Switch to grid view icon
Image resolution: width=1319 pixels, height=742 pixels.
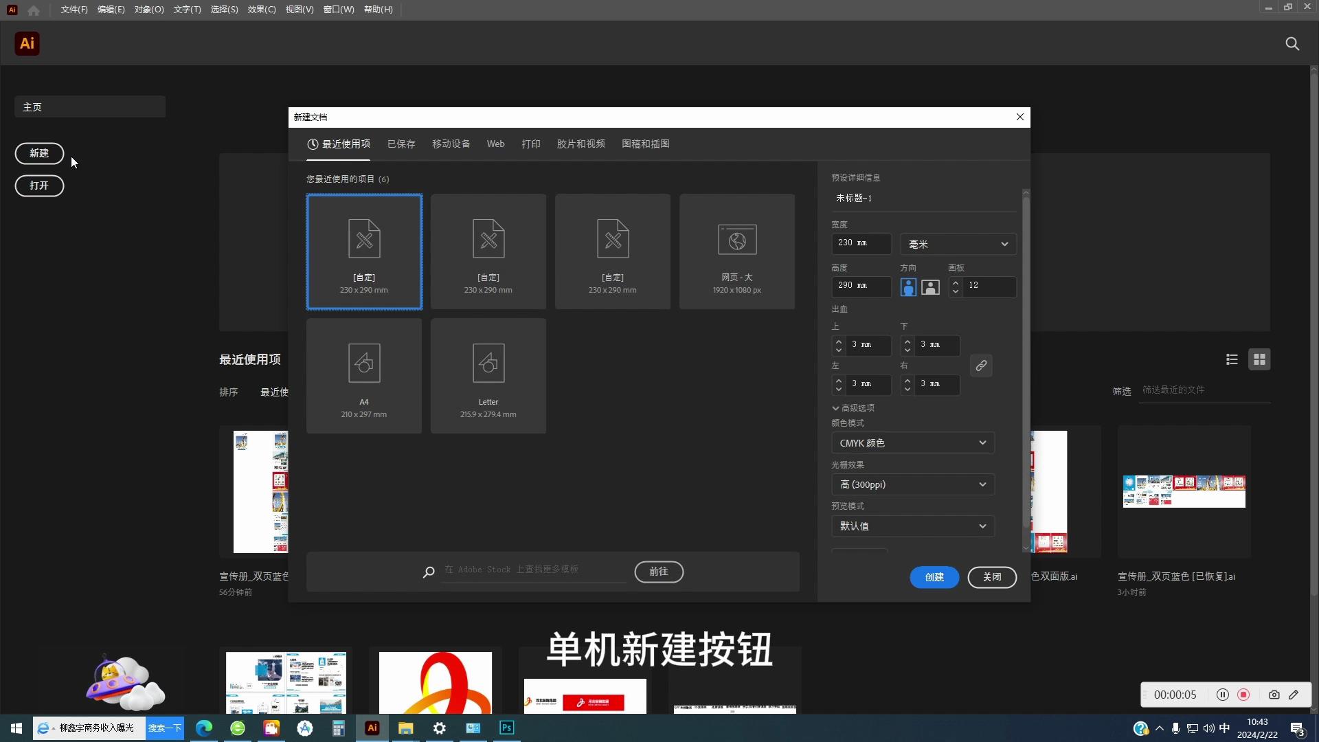coord(1259,359)
